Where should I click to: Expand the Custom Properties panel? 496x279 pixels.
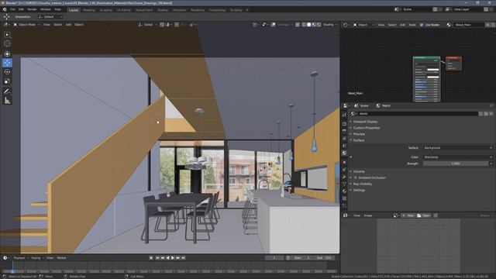367,128
